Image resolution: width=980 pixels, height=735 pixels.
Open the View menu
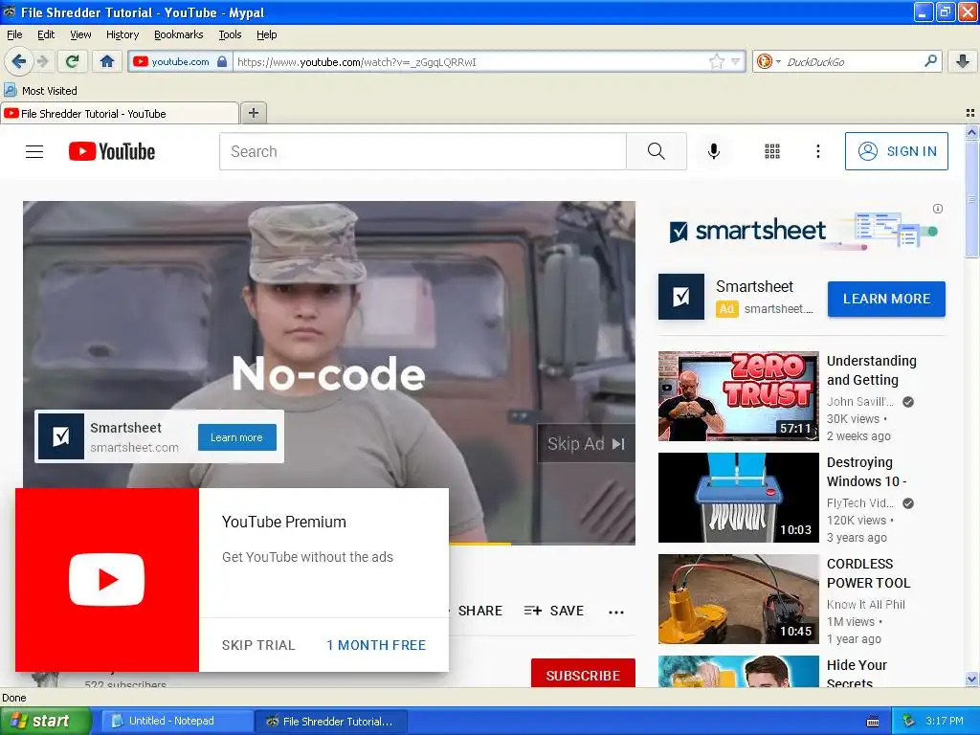80,34
